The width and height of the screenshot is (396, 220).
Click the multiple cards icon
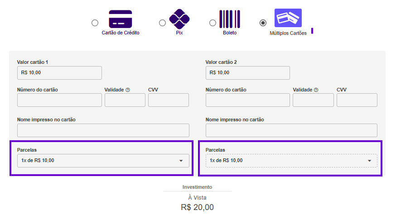pyautogui.click(x=288, y=18)
